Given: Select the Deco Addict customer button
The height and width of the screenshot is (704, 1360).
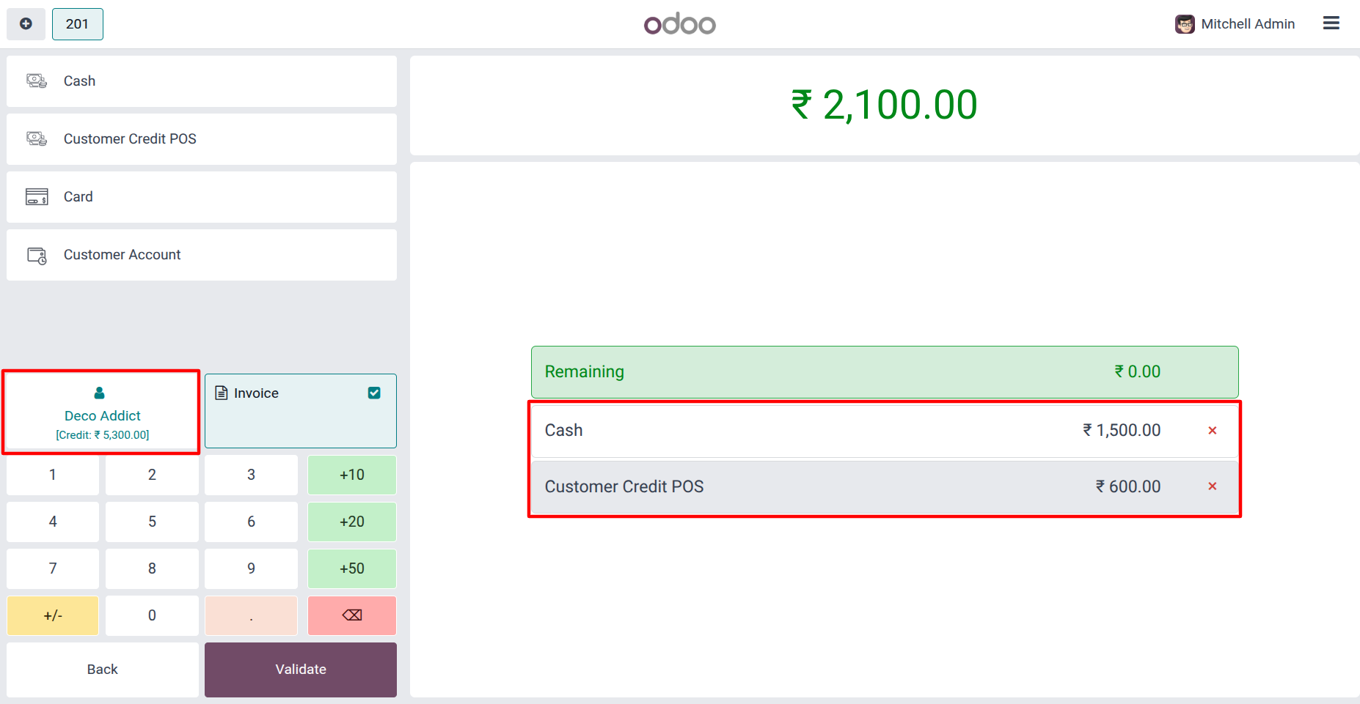Looking at the screenshot, I should [102, 412].
